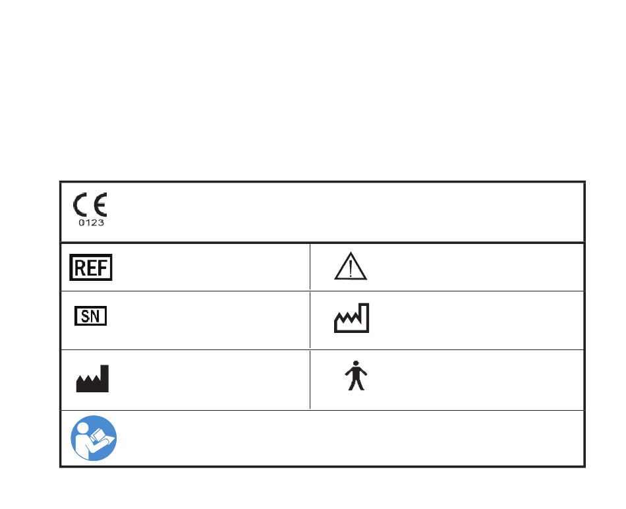Click the boxed SN serial number symbol
The width and height of the screenshot is (626, 509).
point(91,316)
